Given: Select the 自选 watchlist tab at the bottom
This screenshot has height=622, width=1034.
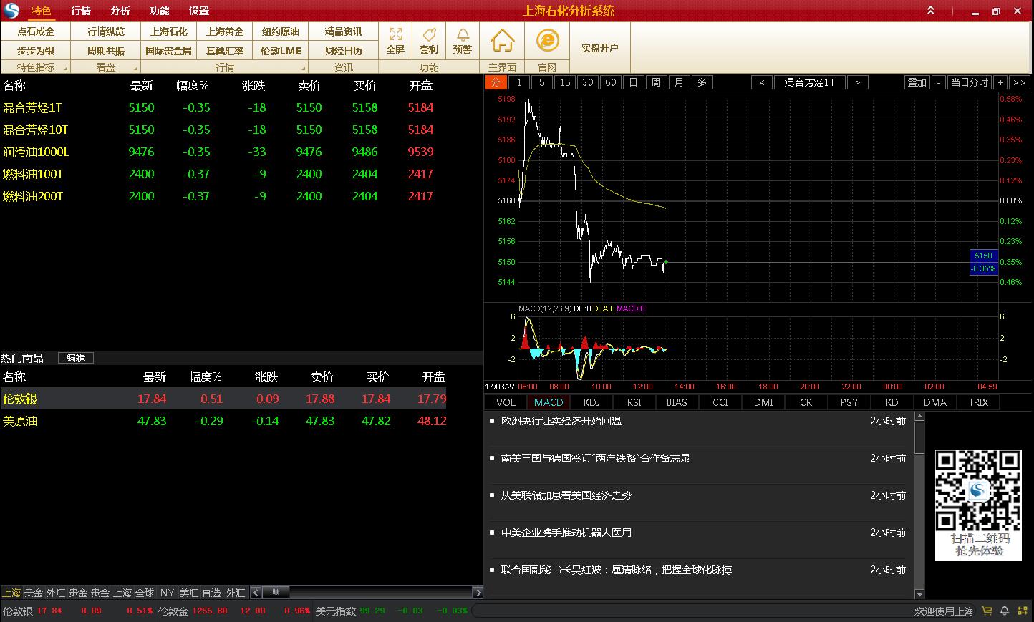Looking at the screenshot, I should (211, 593).
